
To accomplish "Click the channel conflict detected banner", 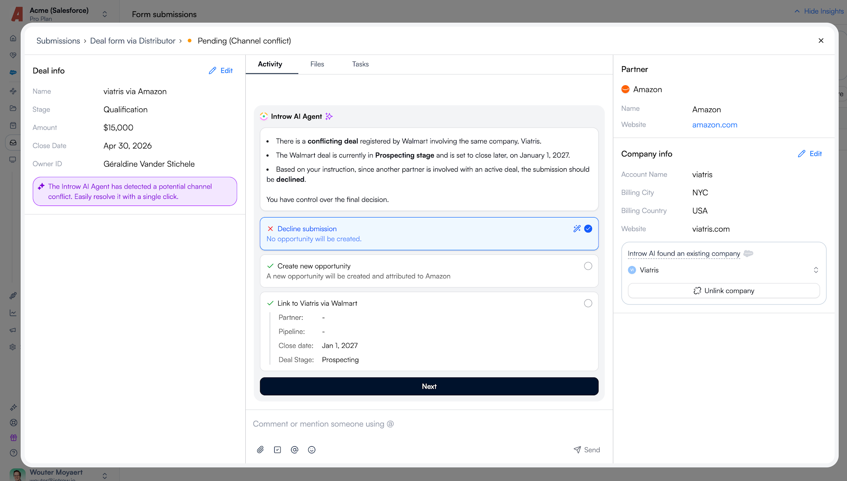I will [135, 191].
